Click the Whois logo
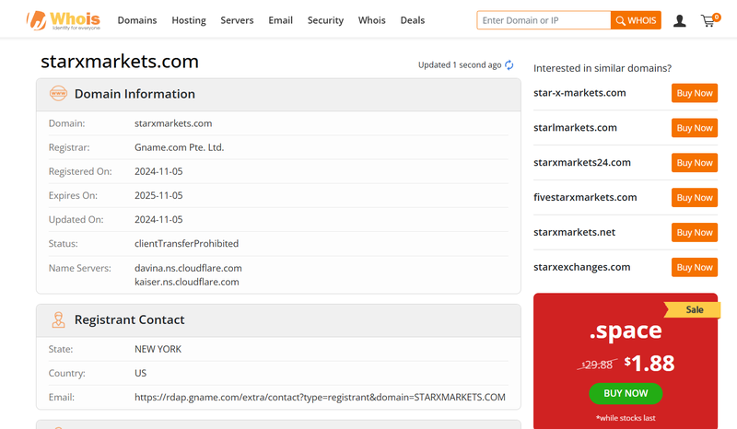 [63, 20]
